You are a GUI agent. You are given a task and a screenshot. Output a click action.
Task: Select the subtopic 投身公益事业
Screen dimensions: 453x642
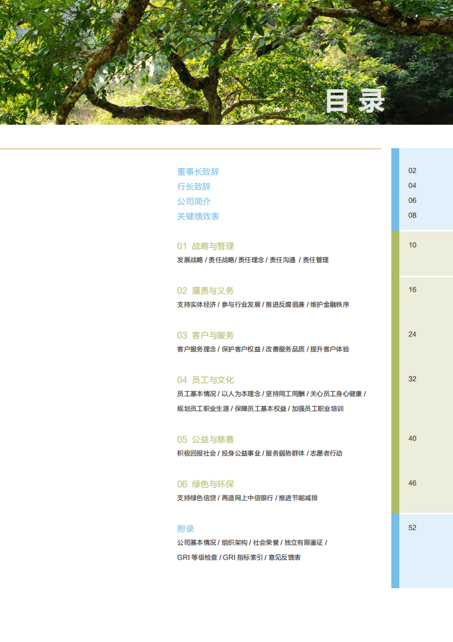pos(241,453)
